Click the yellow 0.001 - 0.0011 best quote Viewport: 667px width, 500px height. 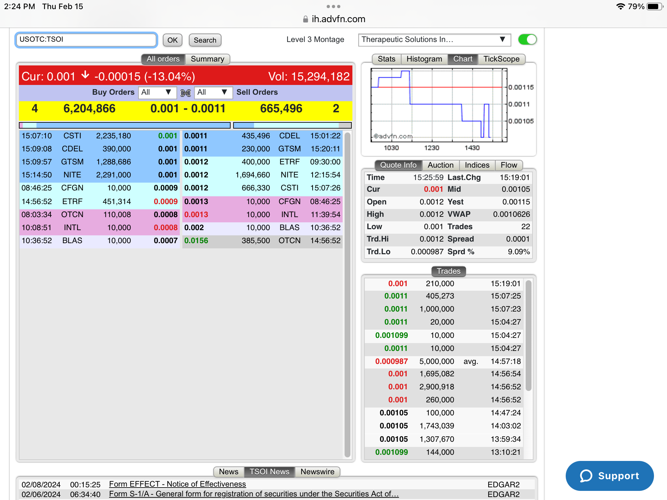188,108
